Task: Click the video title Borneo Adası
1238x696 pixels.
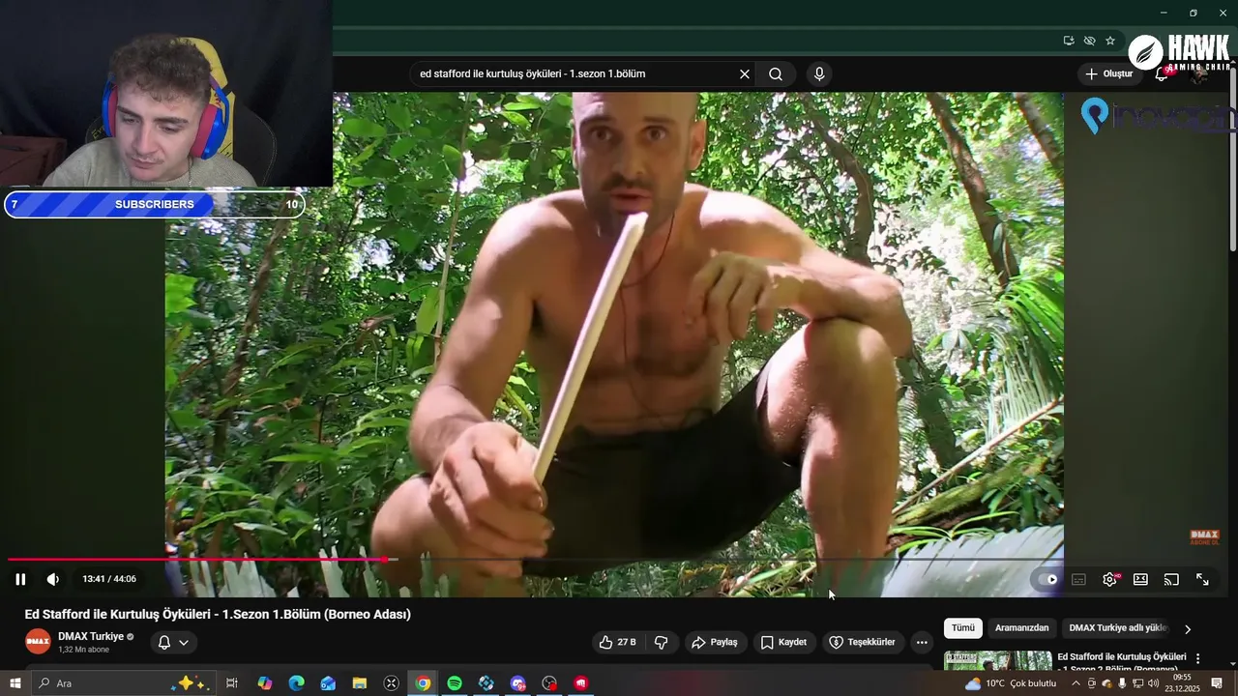Action: [218, 614]
